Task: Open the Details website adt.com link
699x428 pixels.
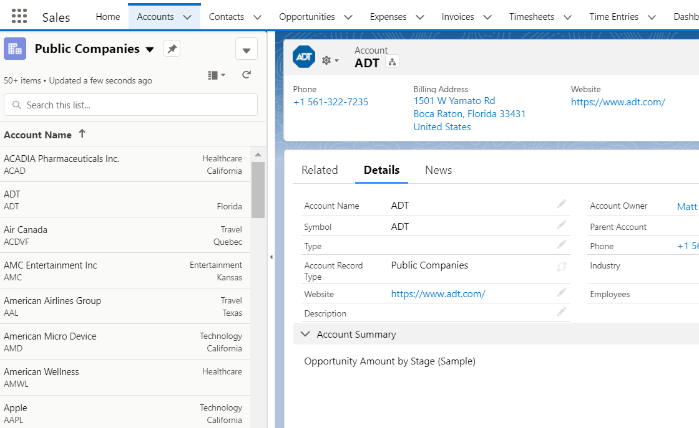Action: (438, 293)
